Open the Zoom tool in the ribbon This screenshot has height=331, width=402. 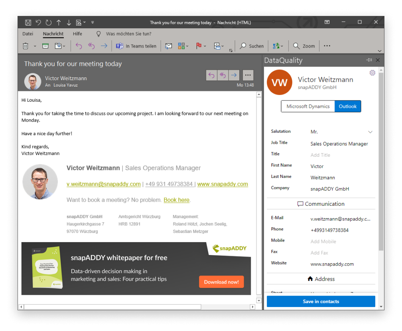pos(304,46)
